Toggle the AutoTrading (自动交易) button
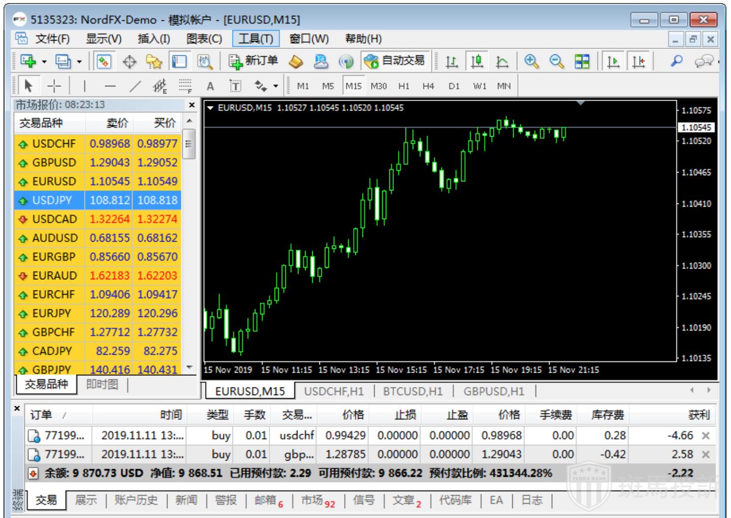 tap(395, 61)
